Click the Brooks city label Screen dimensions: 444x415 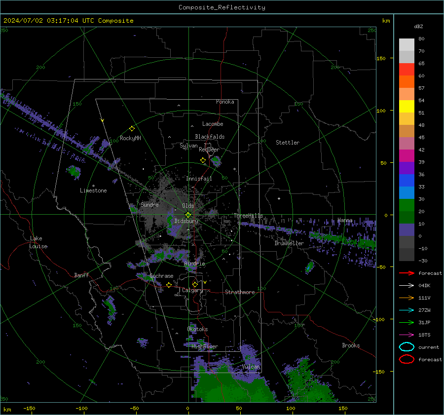351,345
